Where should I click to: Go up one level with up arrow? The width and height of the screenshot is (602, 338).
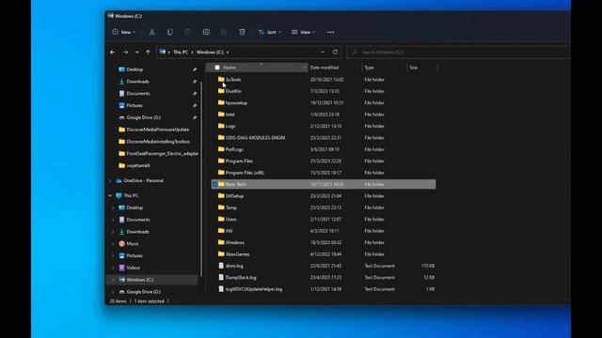[149, 53]
